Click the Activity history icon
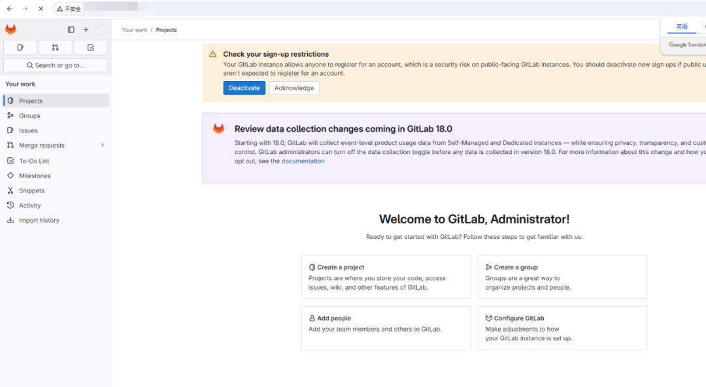Viewport: 706px width, 387px height. (10, 205)
